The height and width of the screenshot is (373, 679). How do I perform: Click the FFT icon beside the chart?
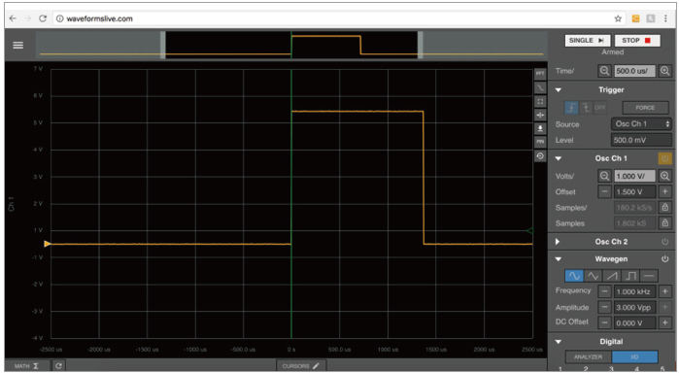[540, 74]
